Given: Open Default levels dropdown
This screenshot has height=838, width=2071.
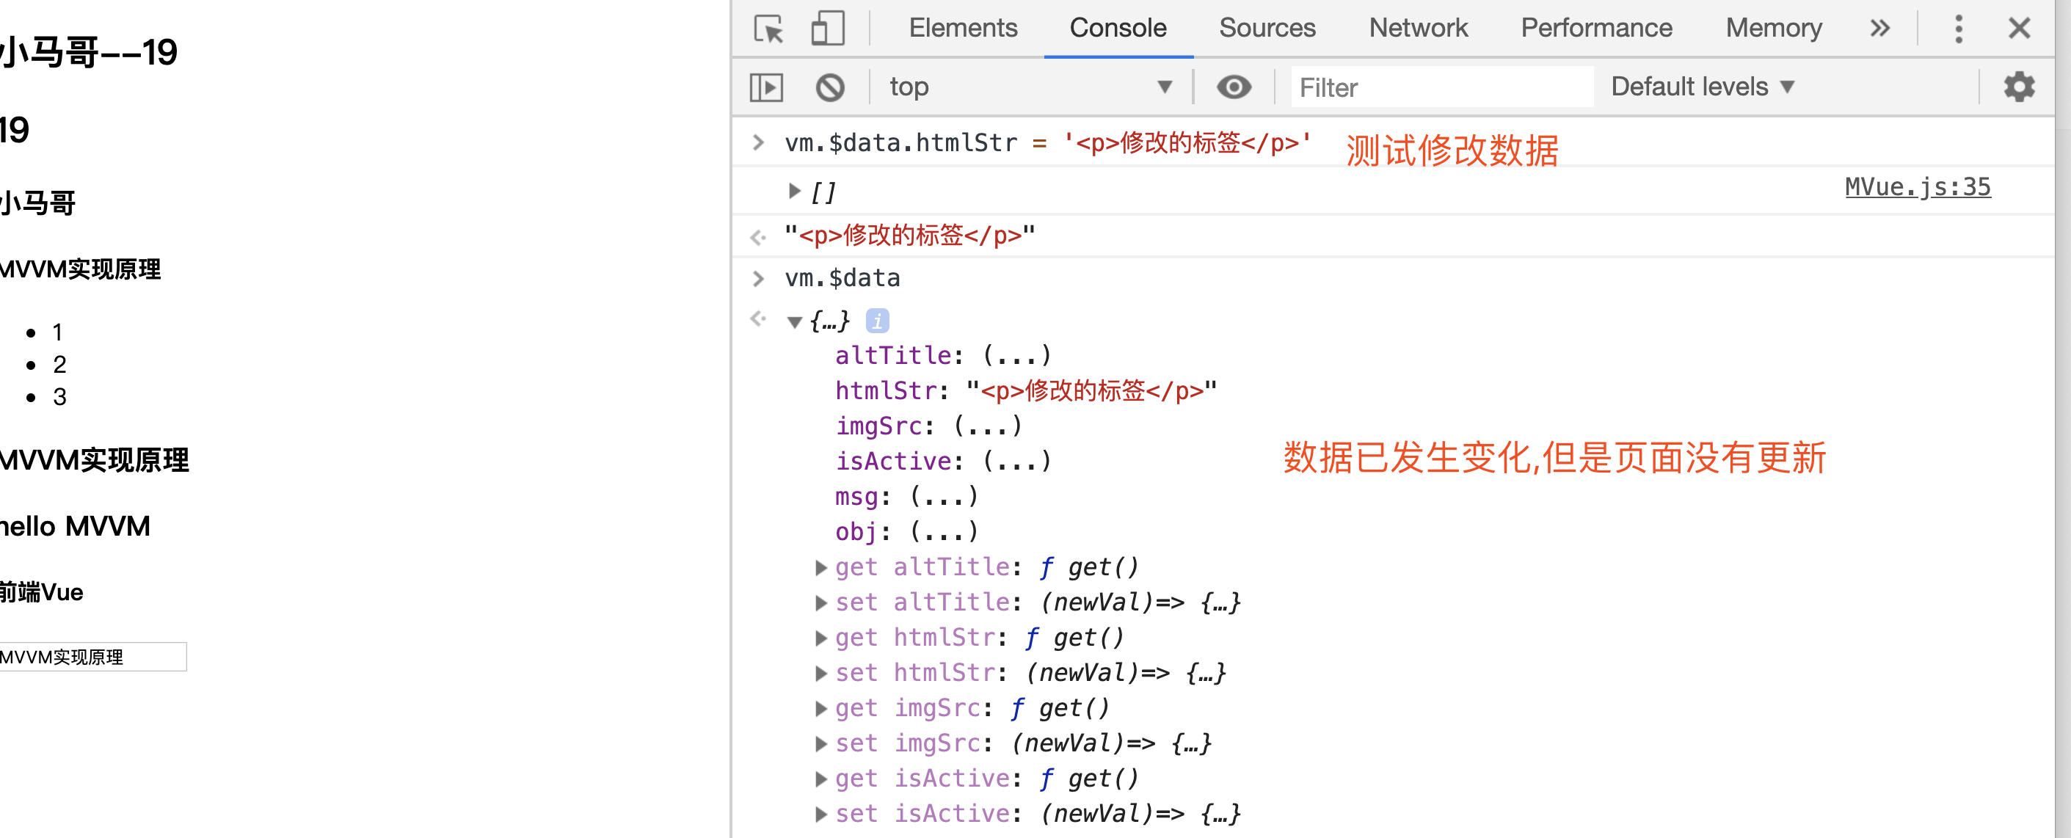Looking at the screenshot, I should 1702,87.
